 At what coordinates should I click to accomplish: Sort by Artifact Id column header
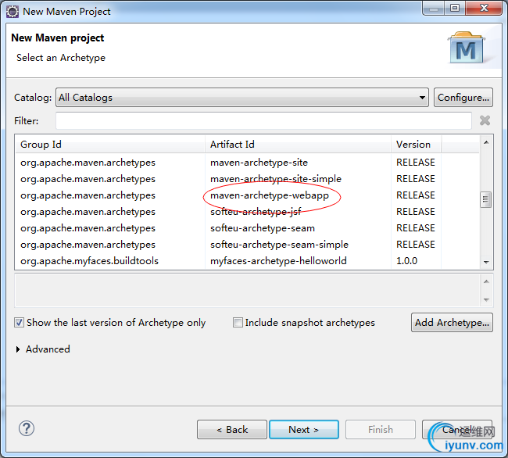coord(298,144)
